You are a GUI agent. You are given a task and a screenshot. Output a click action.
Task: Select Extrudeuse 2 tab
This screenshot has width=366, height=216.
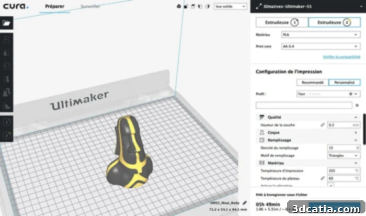click(x=334, y=22)
